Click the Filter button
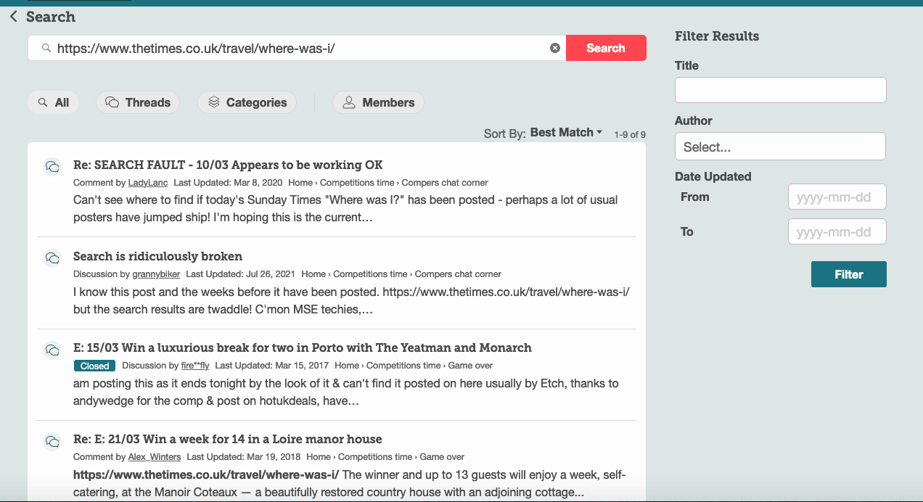 849,274
